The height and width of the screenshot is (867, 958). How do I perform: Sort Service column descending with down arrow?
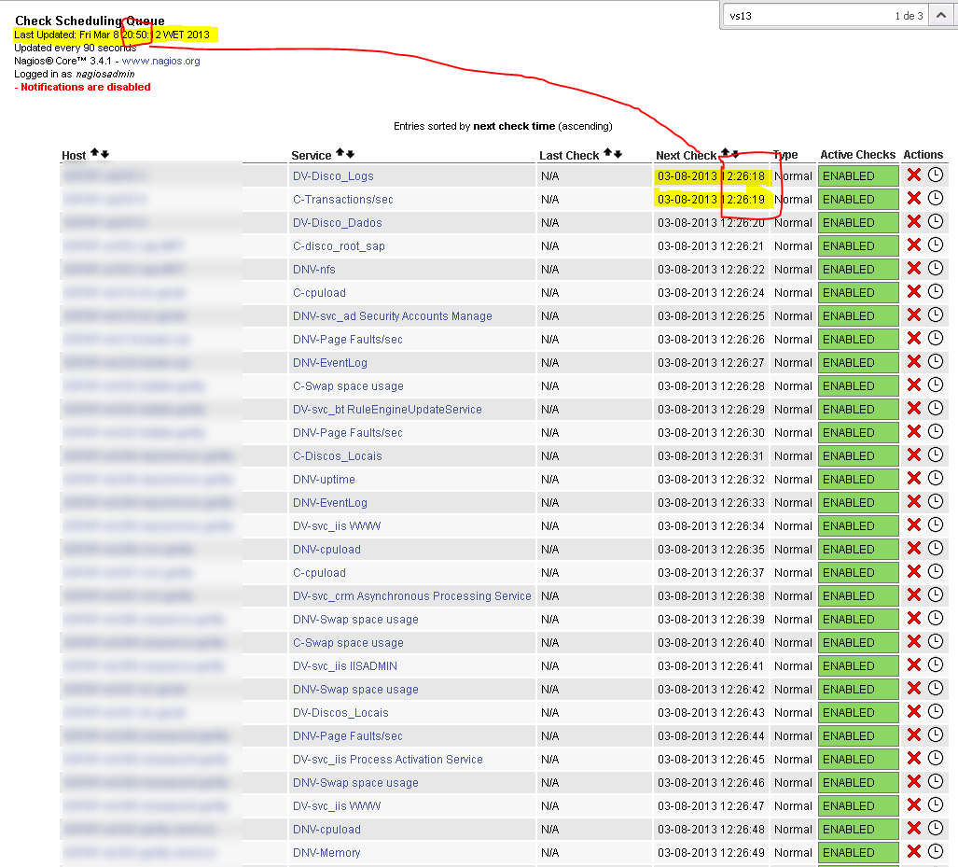click(x=350, y=154)
